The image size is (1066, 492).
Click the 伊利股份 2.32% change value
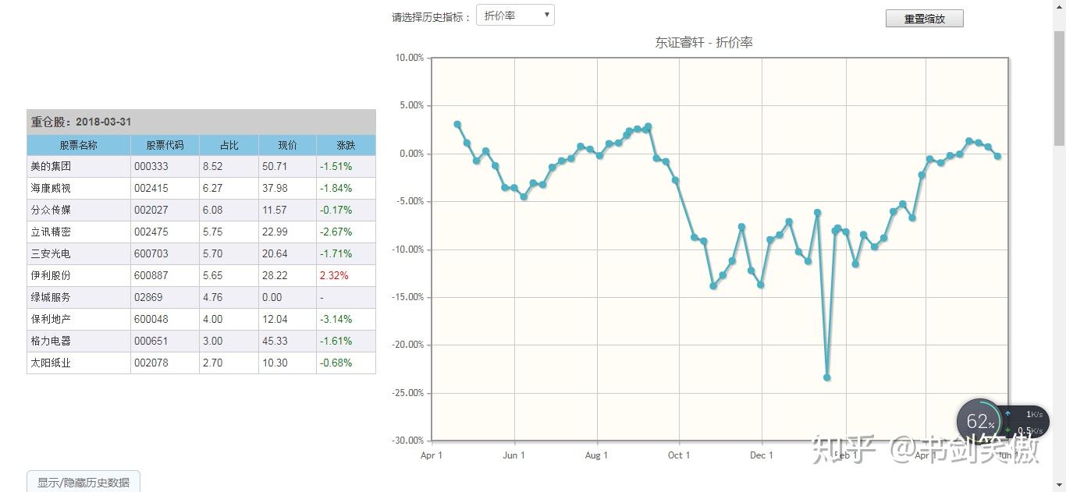pos(334,275)
